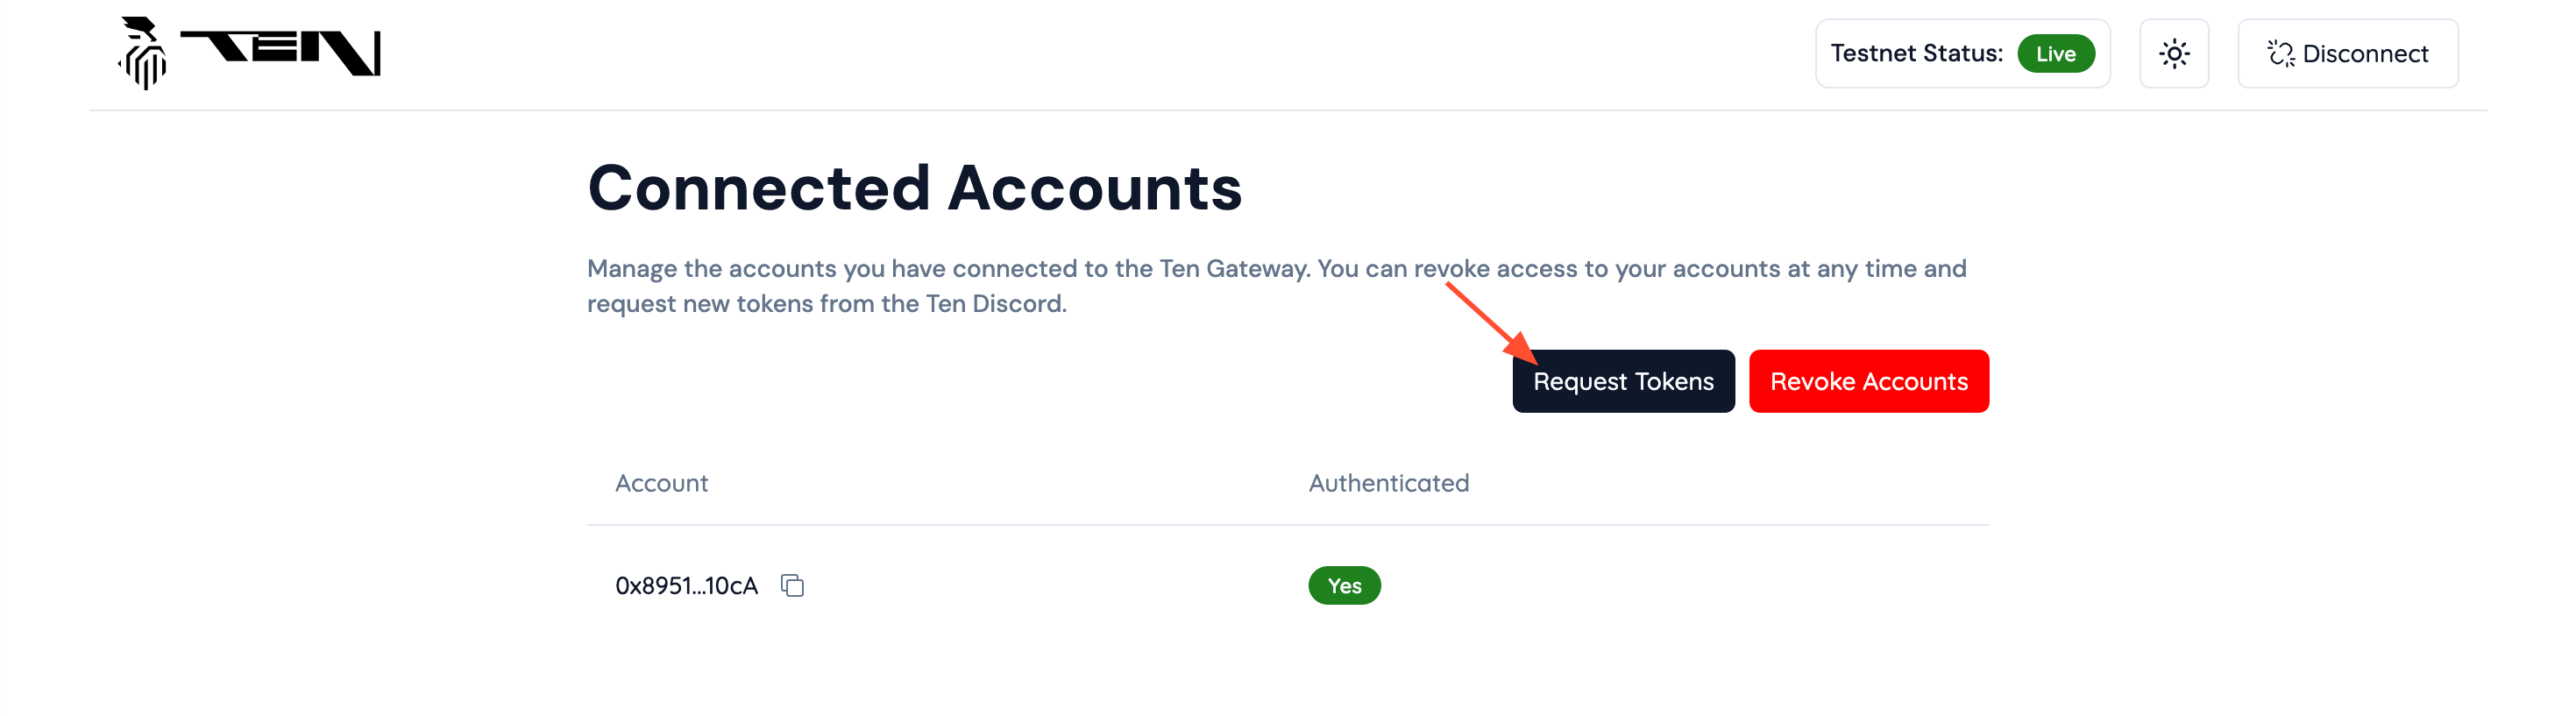Click the broken-link icon in Disconnect

2280,53
